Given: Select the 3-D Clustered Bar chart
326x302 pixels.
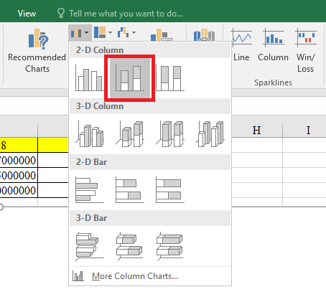Looking at the screenshot, I should point(90,246).
